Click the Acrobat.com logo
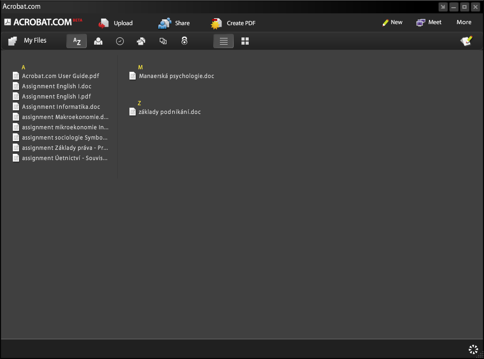Screen dimensions: 484x359 coord(43,22)
